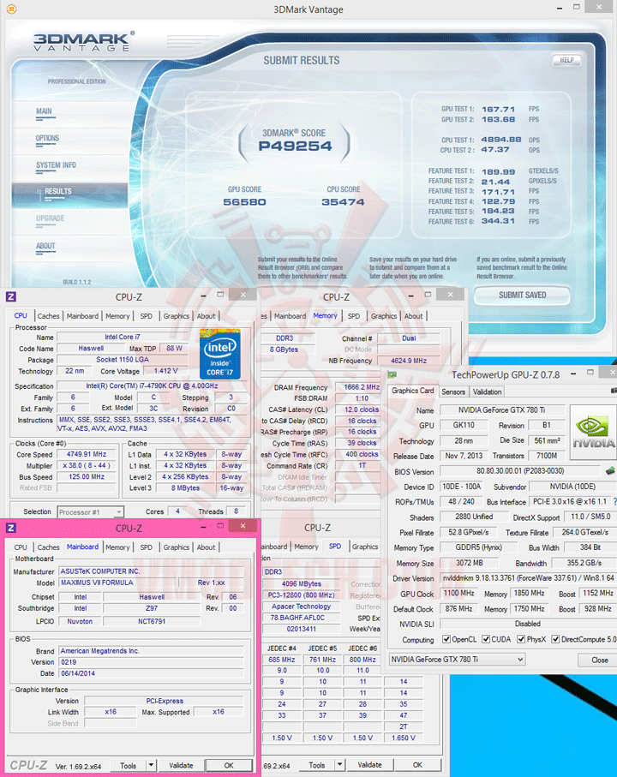Switch to Mainboard tab in top-left CPU-Z
This screenshot has height=777, width=617.
coord(82,316)
